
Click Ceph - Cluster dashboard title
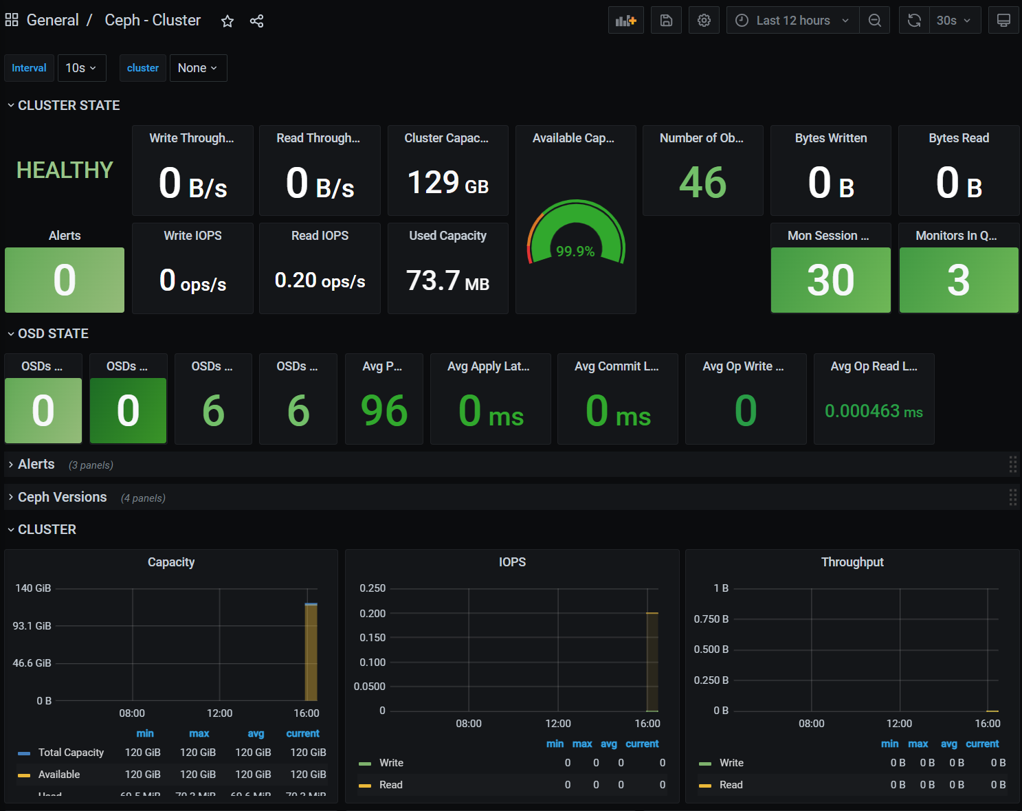click(x=153, y=21)
